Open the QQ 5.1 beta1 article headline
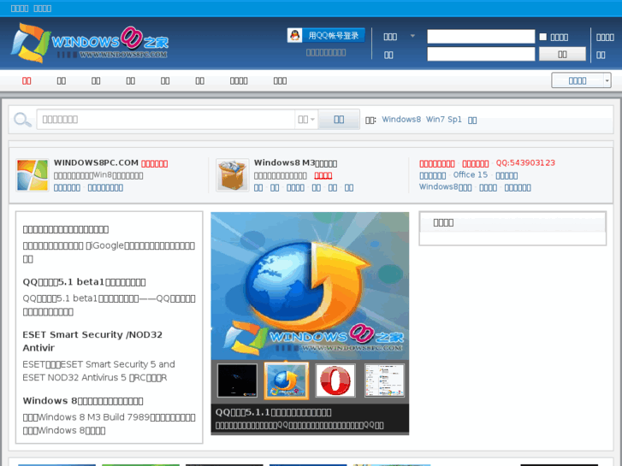Viewport: 622px width, 466px height. 84,282
